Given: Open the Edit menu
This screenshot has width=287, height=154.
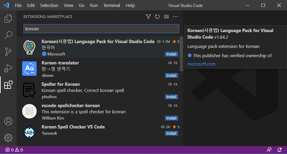Looking at the screenshot, I should pyautogui.click(x=31, y=6).
